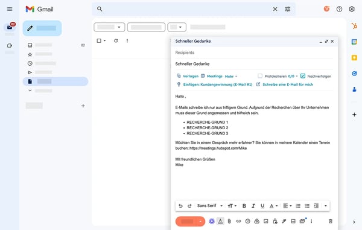
Task: Clear the search with the X icon
Action: click(x=275, y=9)
